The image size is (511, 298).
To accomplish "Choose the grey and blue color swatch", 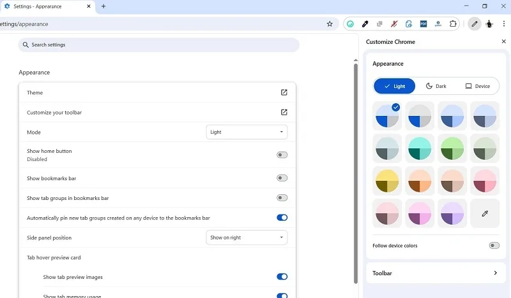I will click(x=420, y=116).
